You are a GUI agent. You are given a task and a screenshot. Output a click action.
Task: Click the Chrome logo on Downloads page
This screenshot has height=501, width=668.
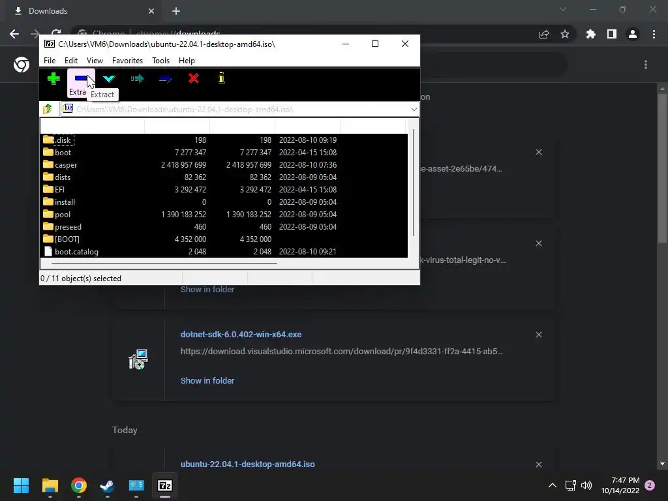tap(22, 65)
